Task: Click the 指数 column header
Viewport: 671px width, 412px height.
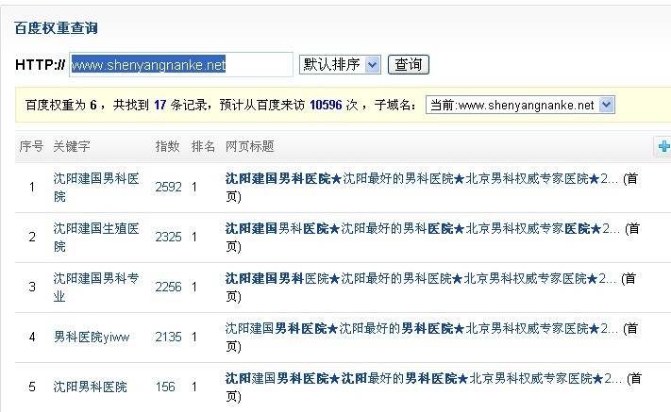Action: (x=167, y=147)
